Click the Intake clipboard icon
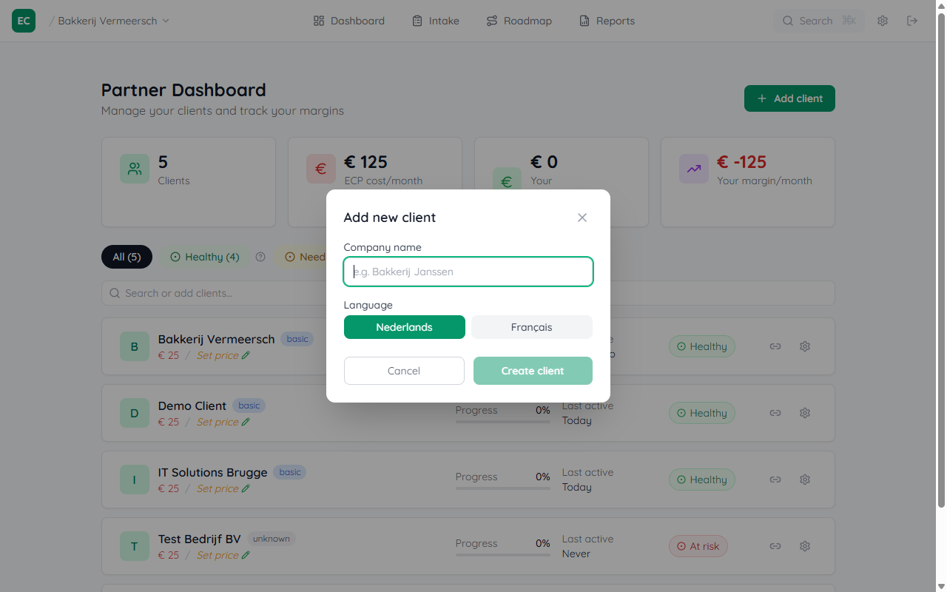This screenshot has width=947, height=592. (x=416, y=20)
